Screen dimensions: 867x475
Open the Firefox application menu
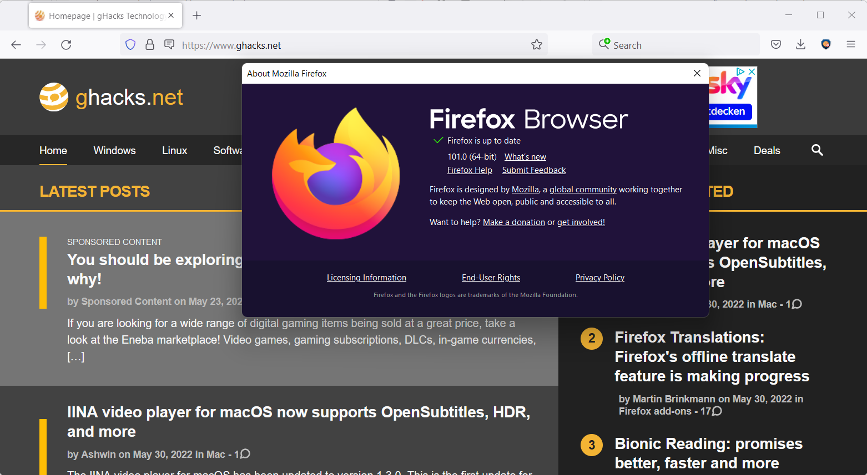click(x=851, y=45)
